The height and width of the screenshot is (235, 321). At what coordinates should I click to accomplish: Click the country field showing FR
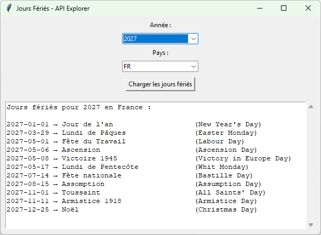point(155,67)
